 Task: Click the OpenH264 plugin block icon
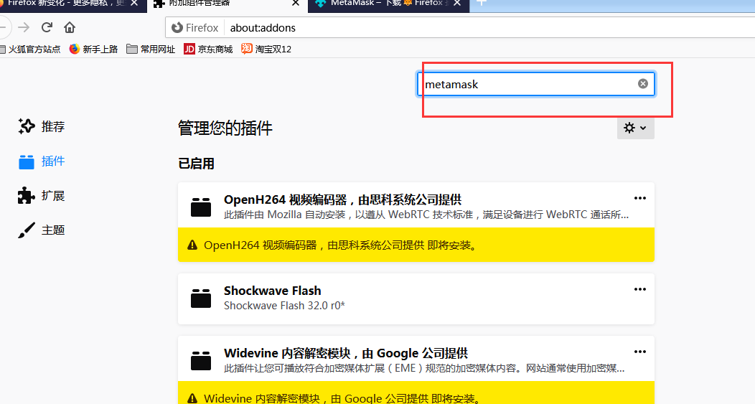(201, 207)
